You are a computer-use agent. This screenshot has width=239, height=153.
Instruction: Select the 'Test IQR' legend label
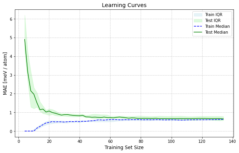click(213, 21)
